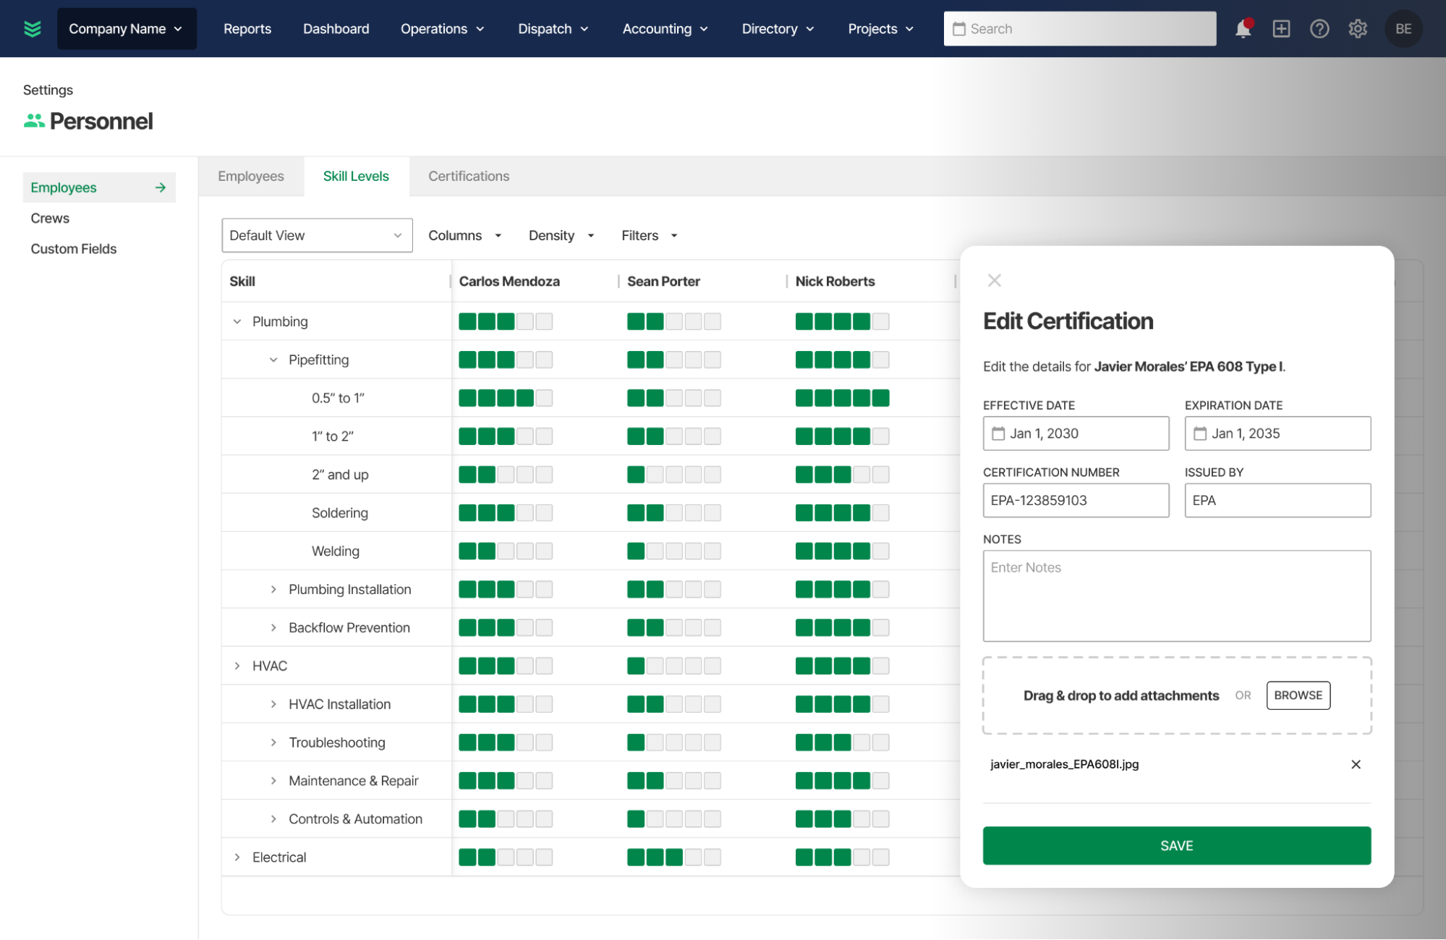The width and height of the screenshot is (1446, 940).
Task: Click the SAVE button
Action: click(1176, 846)
